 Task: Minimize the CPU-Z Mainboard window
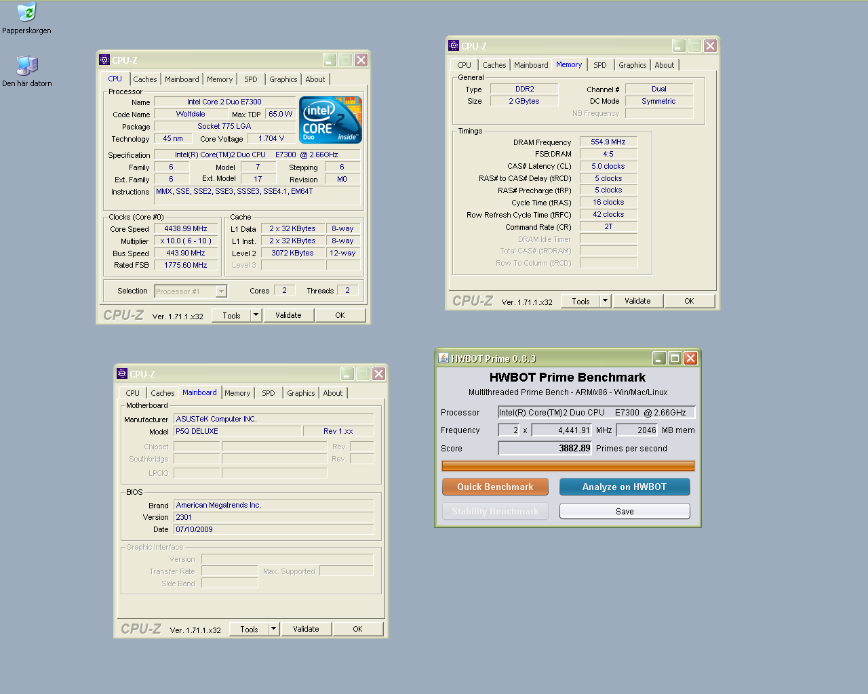[x=347, y=373]
